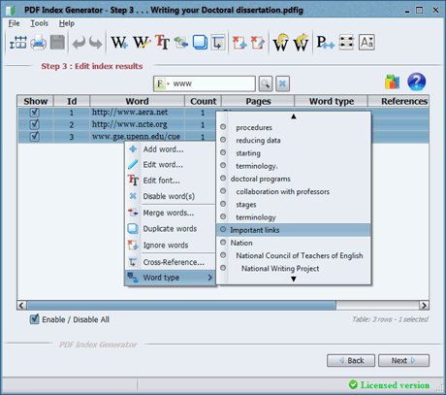
Task: Click the compress rows toolbar icon
Action: pos(346,43)
